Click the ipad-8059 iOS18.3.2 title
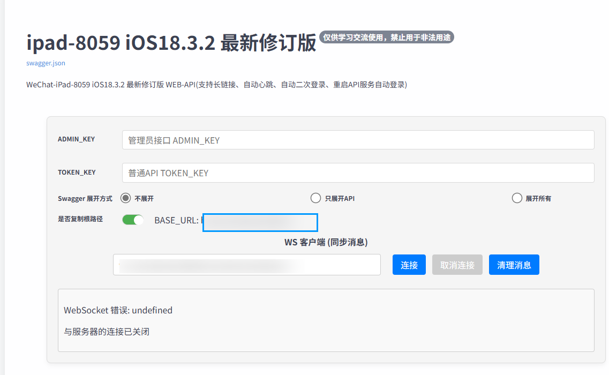This screenshot has height=375, width=609. 171,42
